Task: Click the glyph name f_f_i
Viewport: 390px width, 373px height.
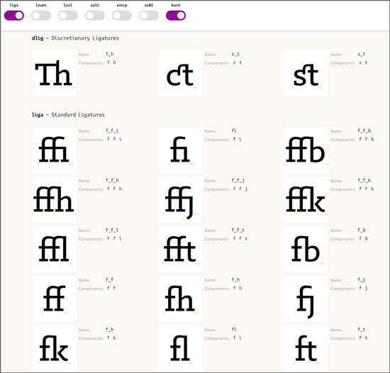Action: tap(112, 130)
